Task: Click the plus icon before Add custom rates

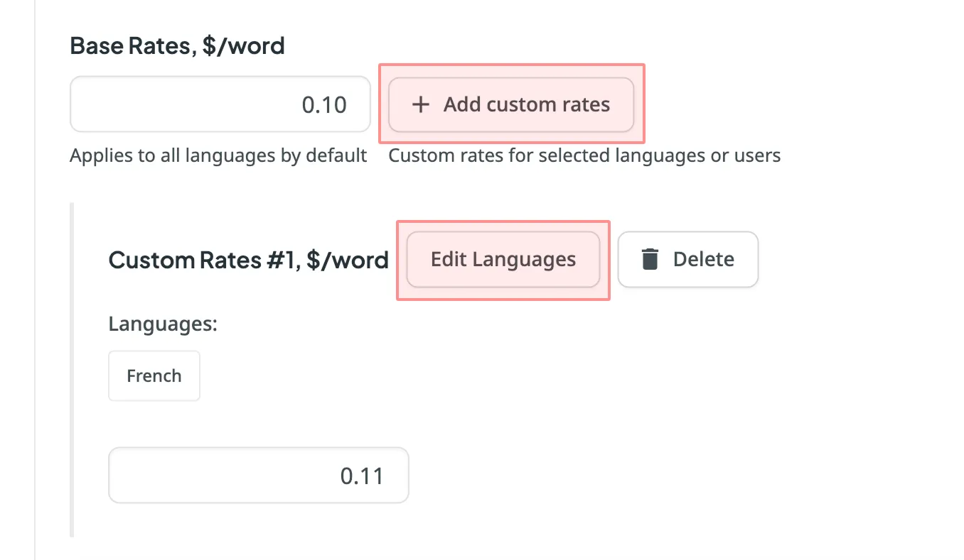Action: (x=421, y=105)
